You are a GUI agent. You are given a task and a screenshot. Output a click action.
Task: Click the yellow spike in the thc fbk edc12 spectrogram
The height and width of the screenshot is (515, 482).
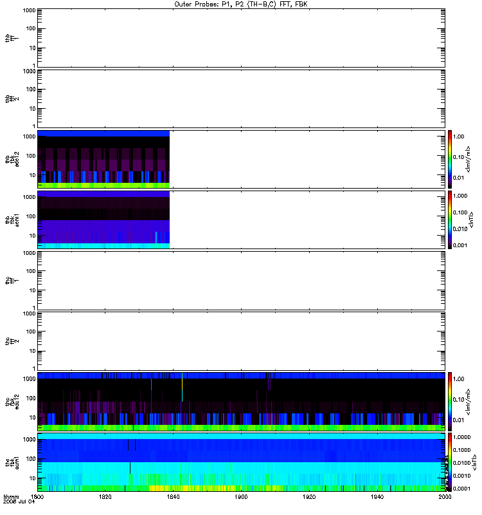(x=182, y=387)
